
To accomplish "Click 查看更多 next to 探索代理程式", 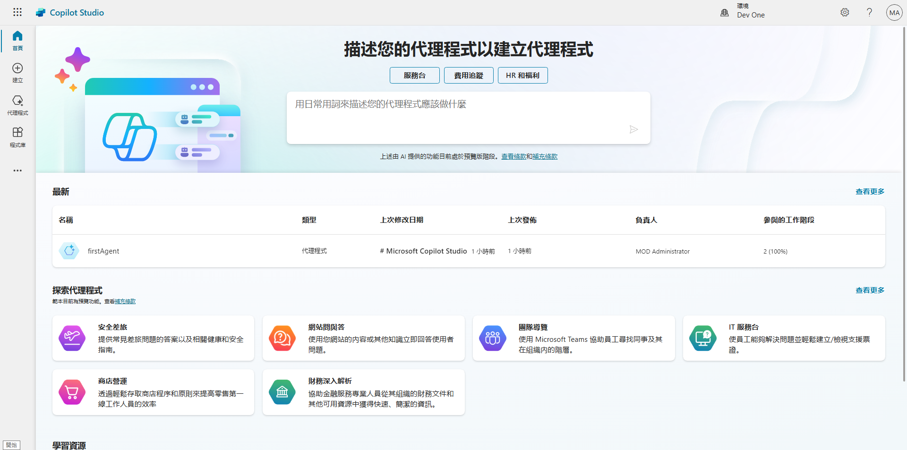I will pyautogui.click(x=870, y=290).
